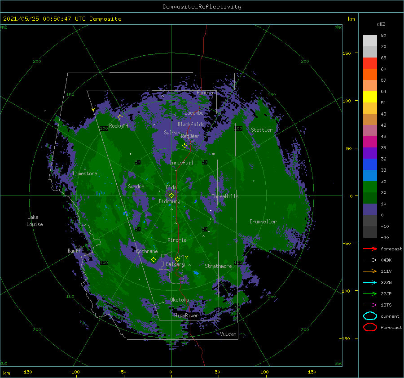Click the red forecast oval icon
Image resolution: width=404 pixels, height=378 pixels.
[x=370, y=327]
